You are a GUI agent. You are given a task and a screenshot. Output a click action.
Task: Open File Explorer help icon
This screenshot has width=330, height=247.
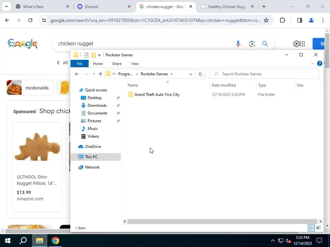coord(319,63)
